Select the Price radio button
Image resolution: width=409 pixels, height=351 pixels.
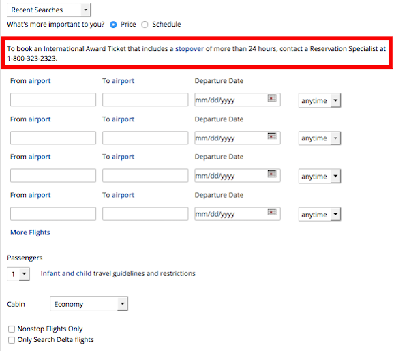click(113, 25)
